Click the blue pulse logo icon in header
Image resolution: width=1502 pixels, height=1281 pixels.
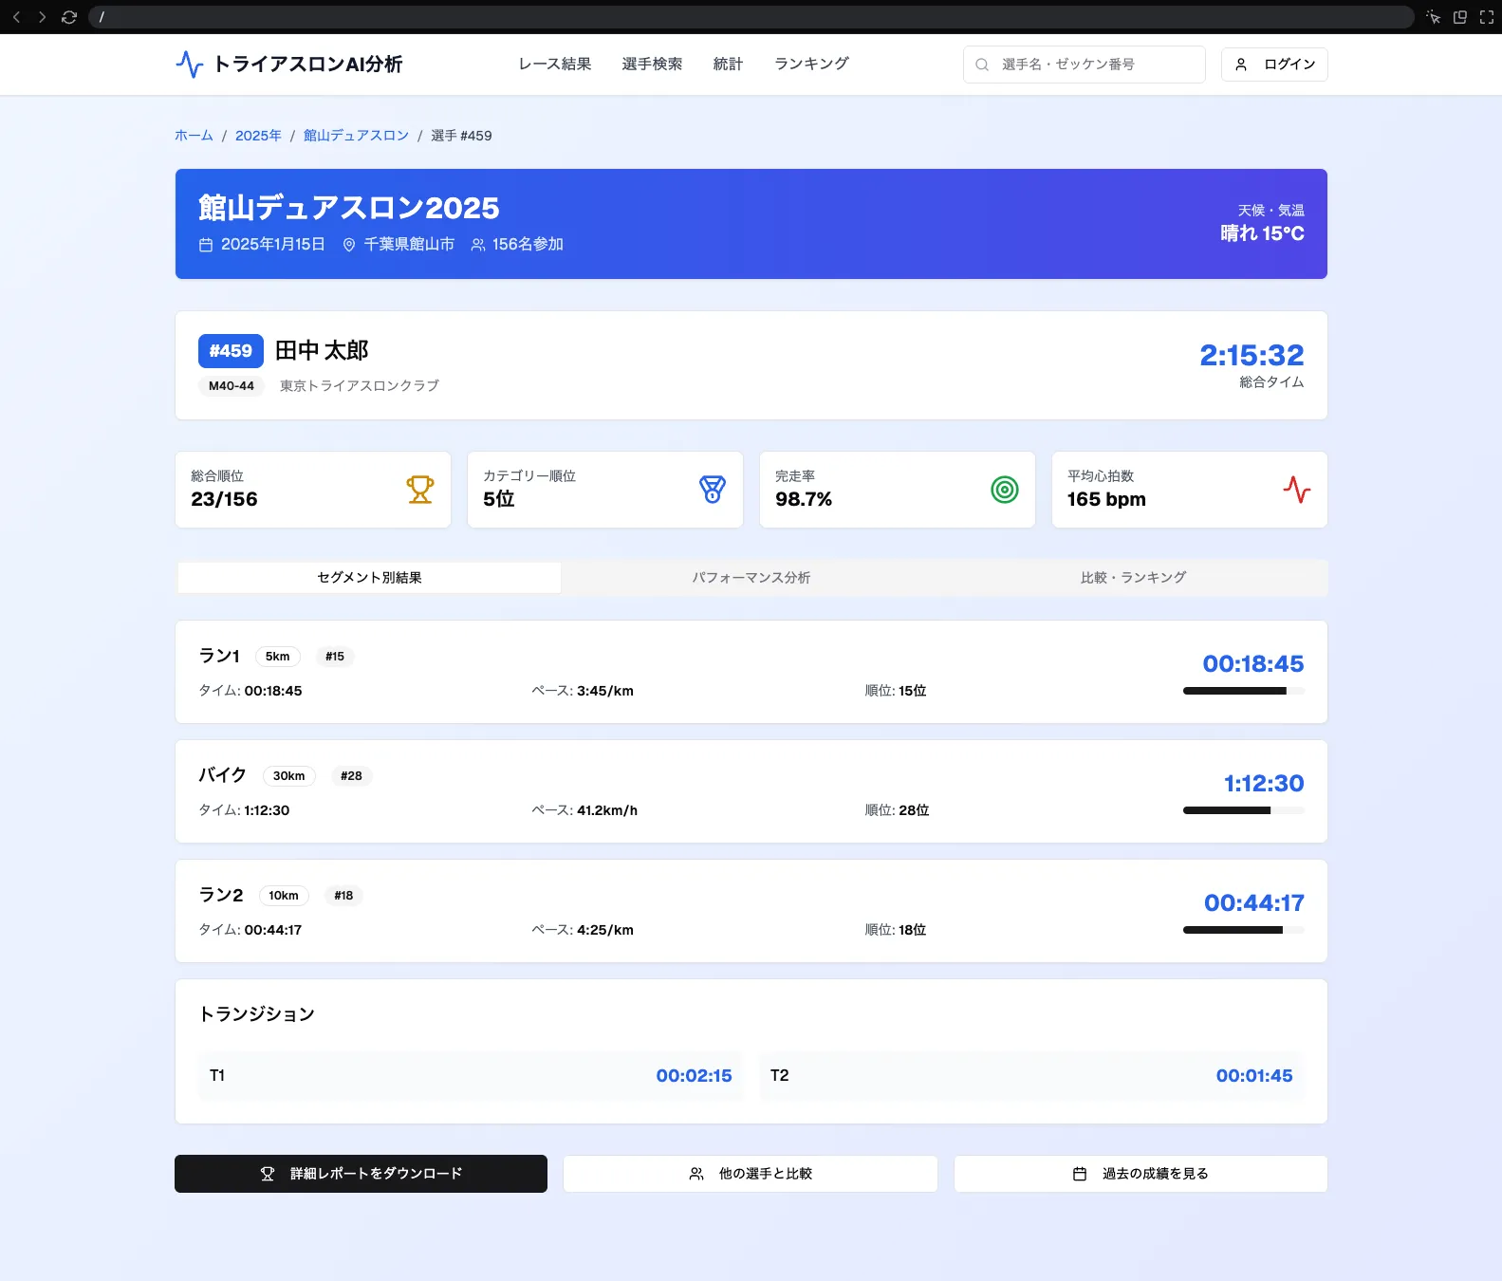click(190, 65)
